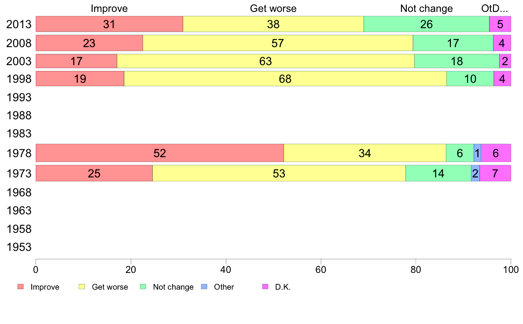Screen dimensions: 523x324
Task: Click the Improve column header above the bars
Action: pos(109,9)
